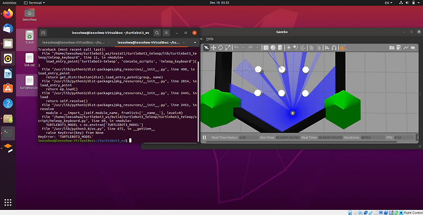Screen dimensions: 423x215
Task: Open the data logging icon in Gazebo
Action: tap(399, 48)
